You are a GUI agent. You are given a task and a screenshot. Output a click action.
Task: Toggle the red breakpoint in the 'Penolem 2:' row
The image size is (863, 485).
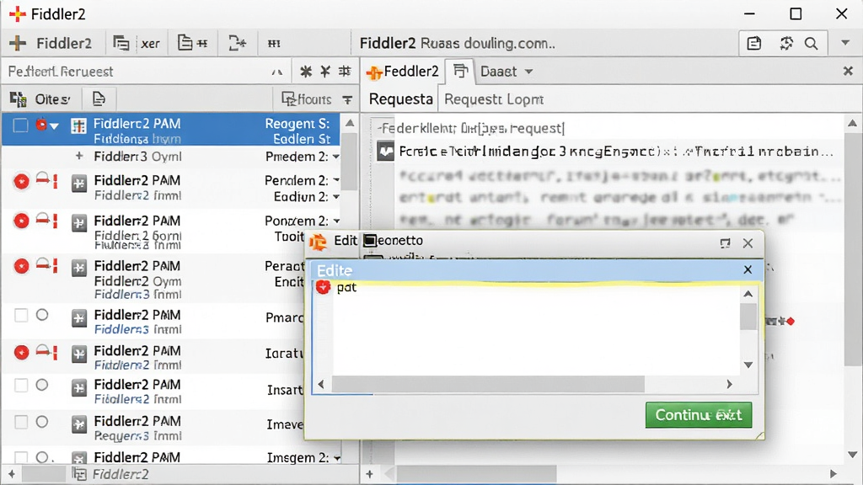pyautogui.click(x=21, y=182)
